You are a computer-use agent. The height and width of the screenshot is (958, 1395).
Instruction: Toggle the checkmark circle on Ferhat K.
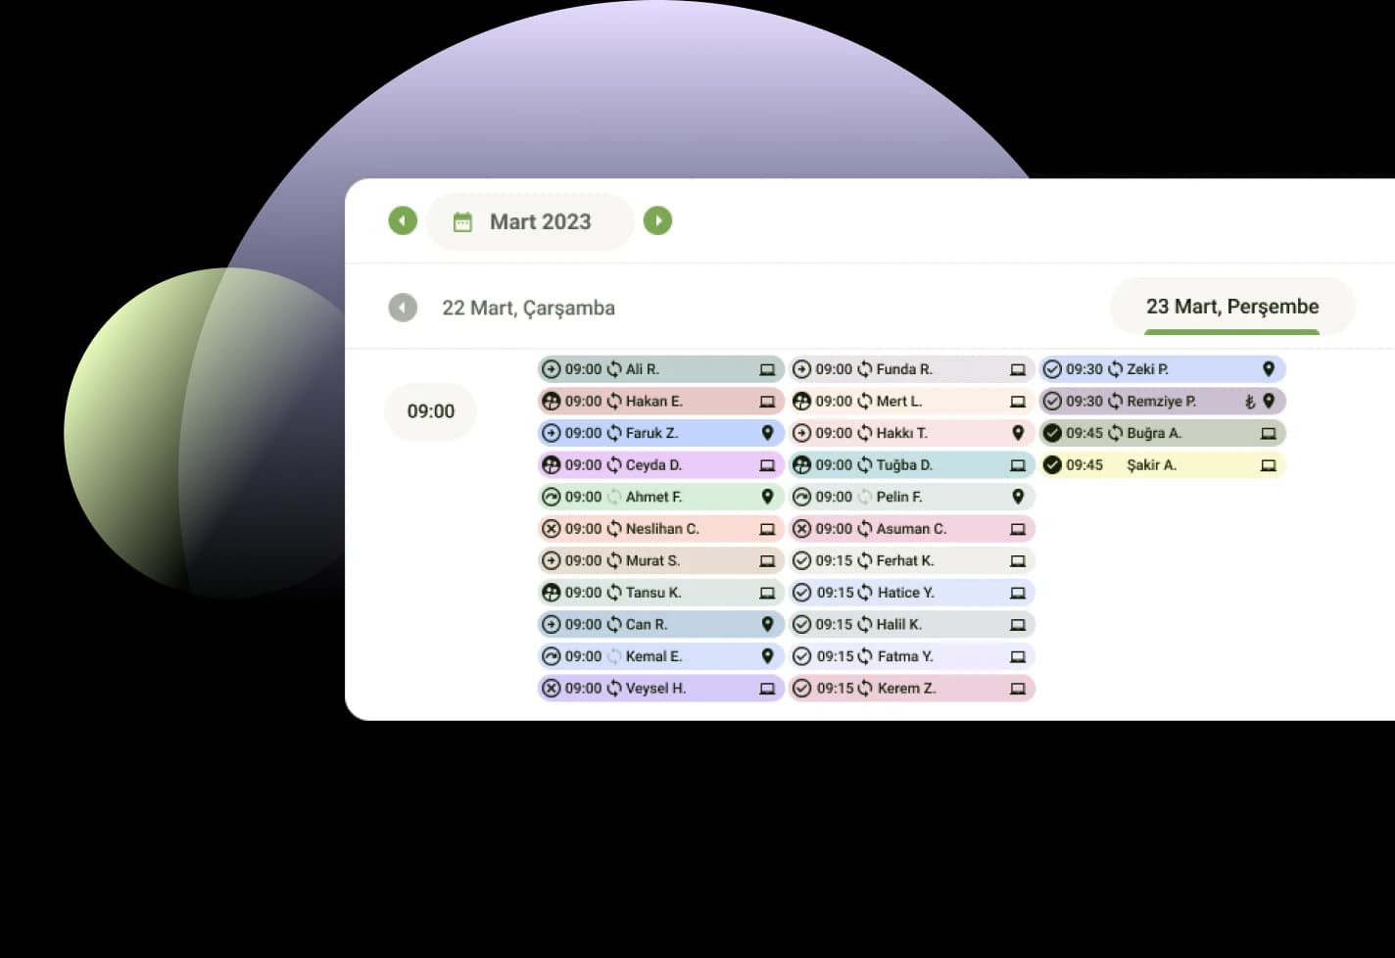[801, 560]
